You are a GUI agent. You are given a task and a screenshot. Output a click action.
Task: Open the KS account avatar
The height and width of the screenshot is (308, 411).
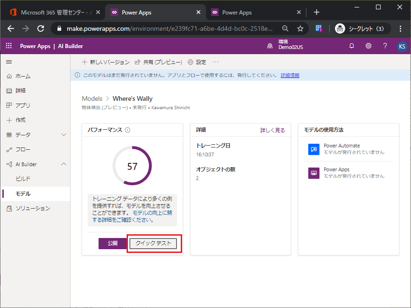pos(402,47)
